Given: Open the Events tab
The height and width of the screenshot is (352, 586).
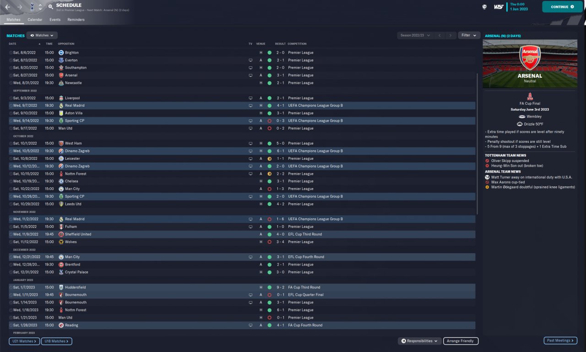Looking at the screenshot, I should pos(55,20).
